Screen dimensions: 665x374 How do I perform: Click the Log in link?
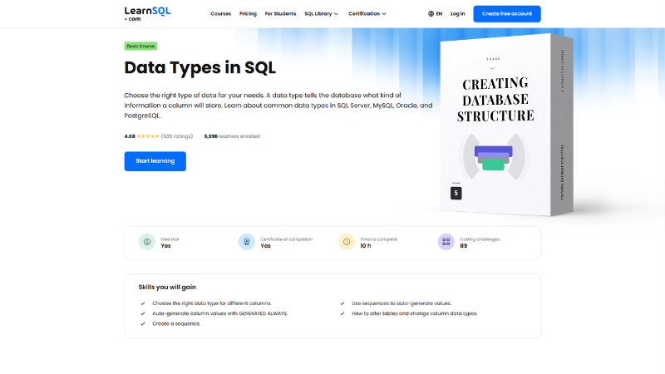458,13
